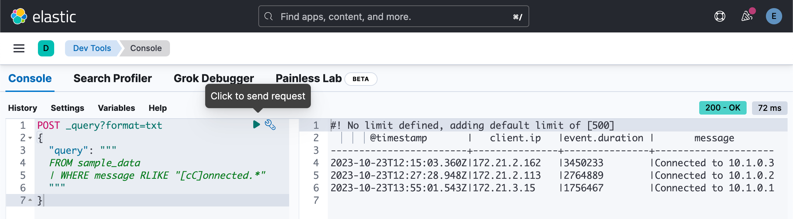Open Variables editor
The image size is (793, 219).
tap(116, 108)
